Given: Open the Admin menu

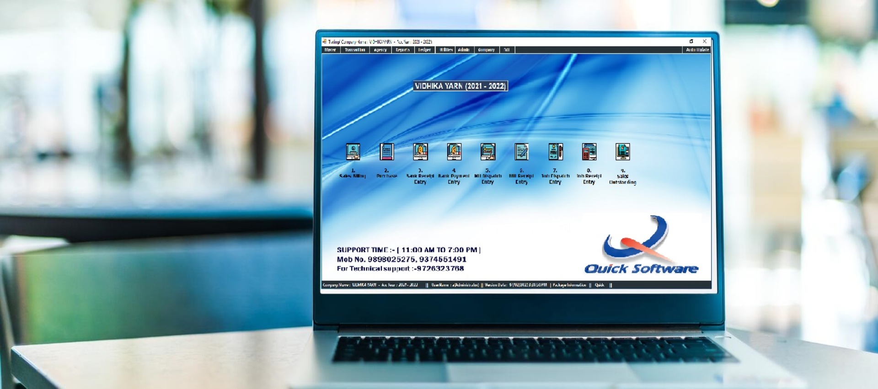Looking at the screenshot, I should (464, 50).
